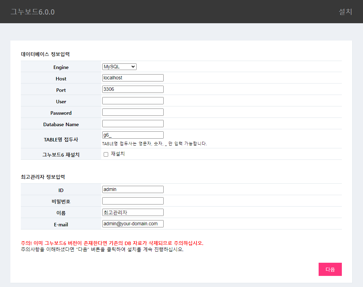Click the TABLE명 접두사 hint text below the field
This screenshot has width=363, height=287.
(154, 143)
